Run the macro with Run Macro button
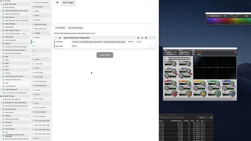 [x=60, y=28]
